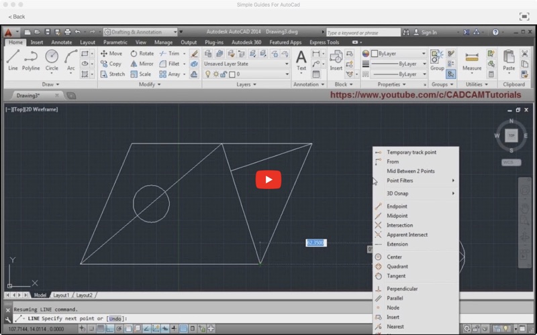The width and height of the screenshot is (537, 335).
Task: Select the Arc tool
Action: (x=71, y=60)
